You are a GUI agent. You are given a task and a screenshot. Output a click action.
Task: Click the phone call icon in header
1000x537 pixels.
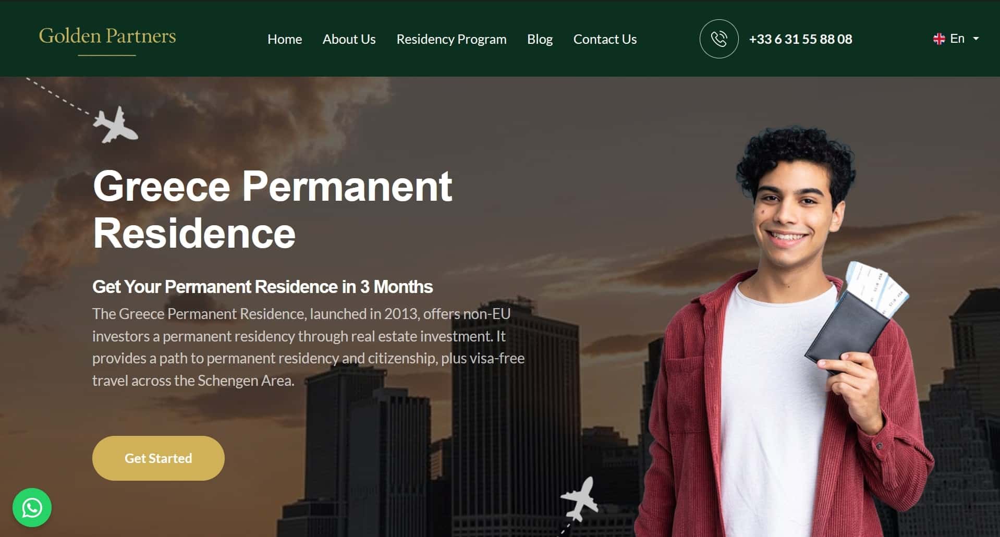(718, 39)
